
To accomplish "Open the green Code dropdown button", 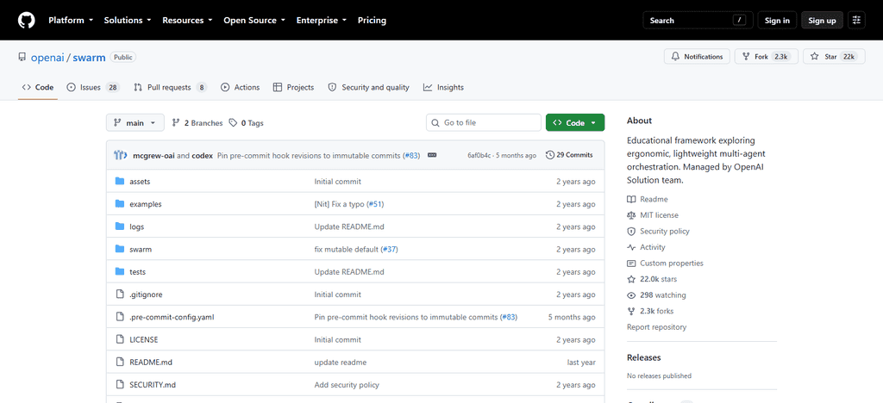I will [575, 122].
